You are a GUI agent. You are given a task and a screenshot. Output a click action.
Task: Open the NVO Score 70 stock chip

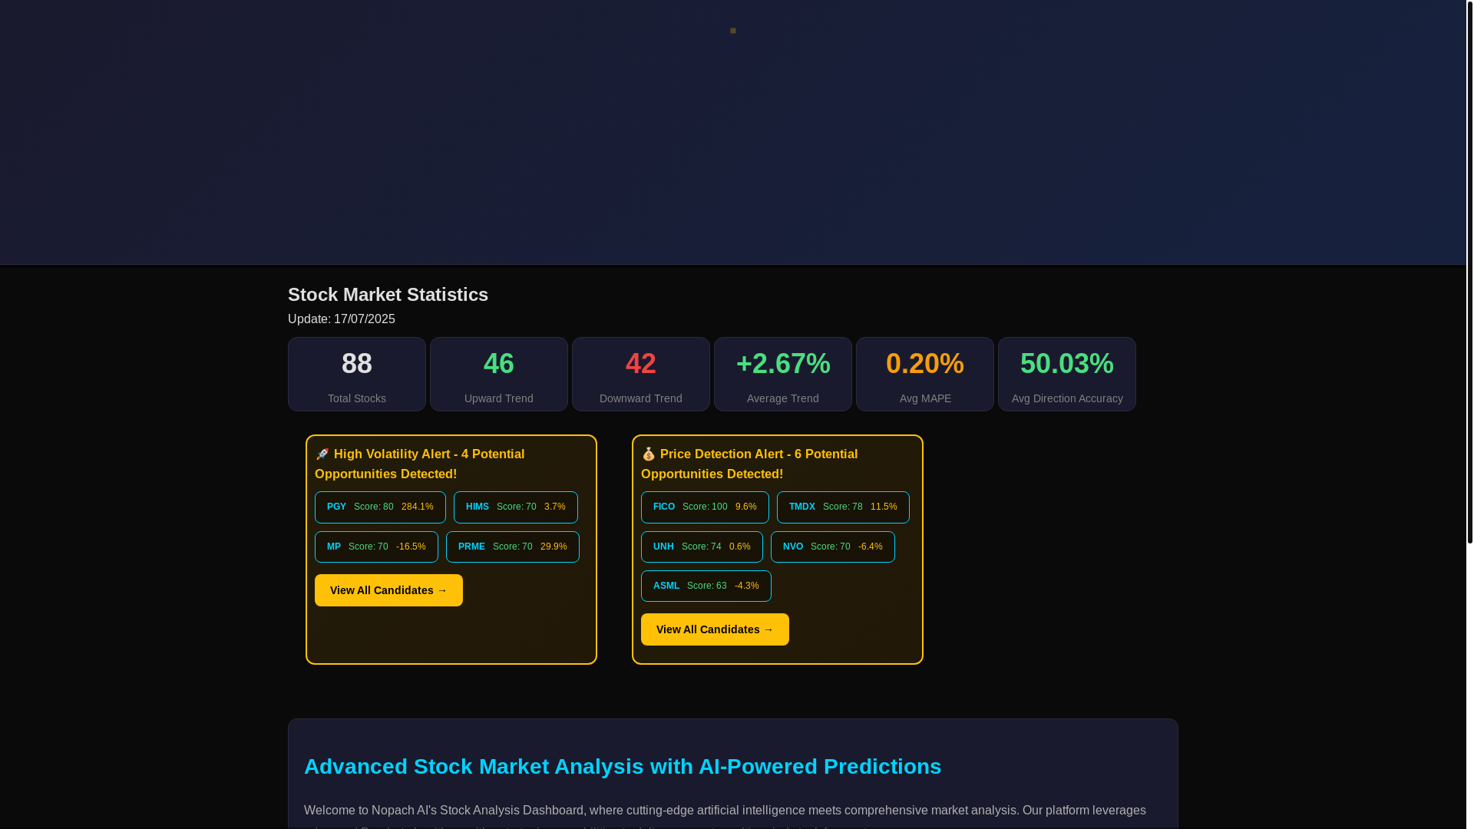[833, 547]
